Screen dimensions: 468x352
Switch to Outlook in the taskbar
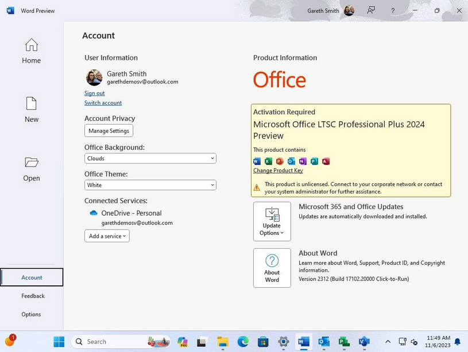pos(324,342)
